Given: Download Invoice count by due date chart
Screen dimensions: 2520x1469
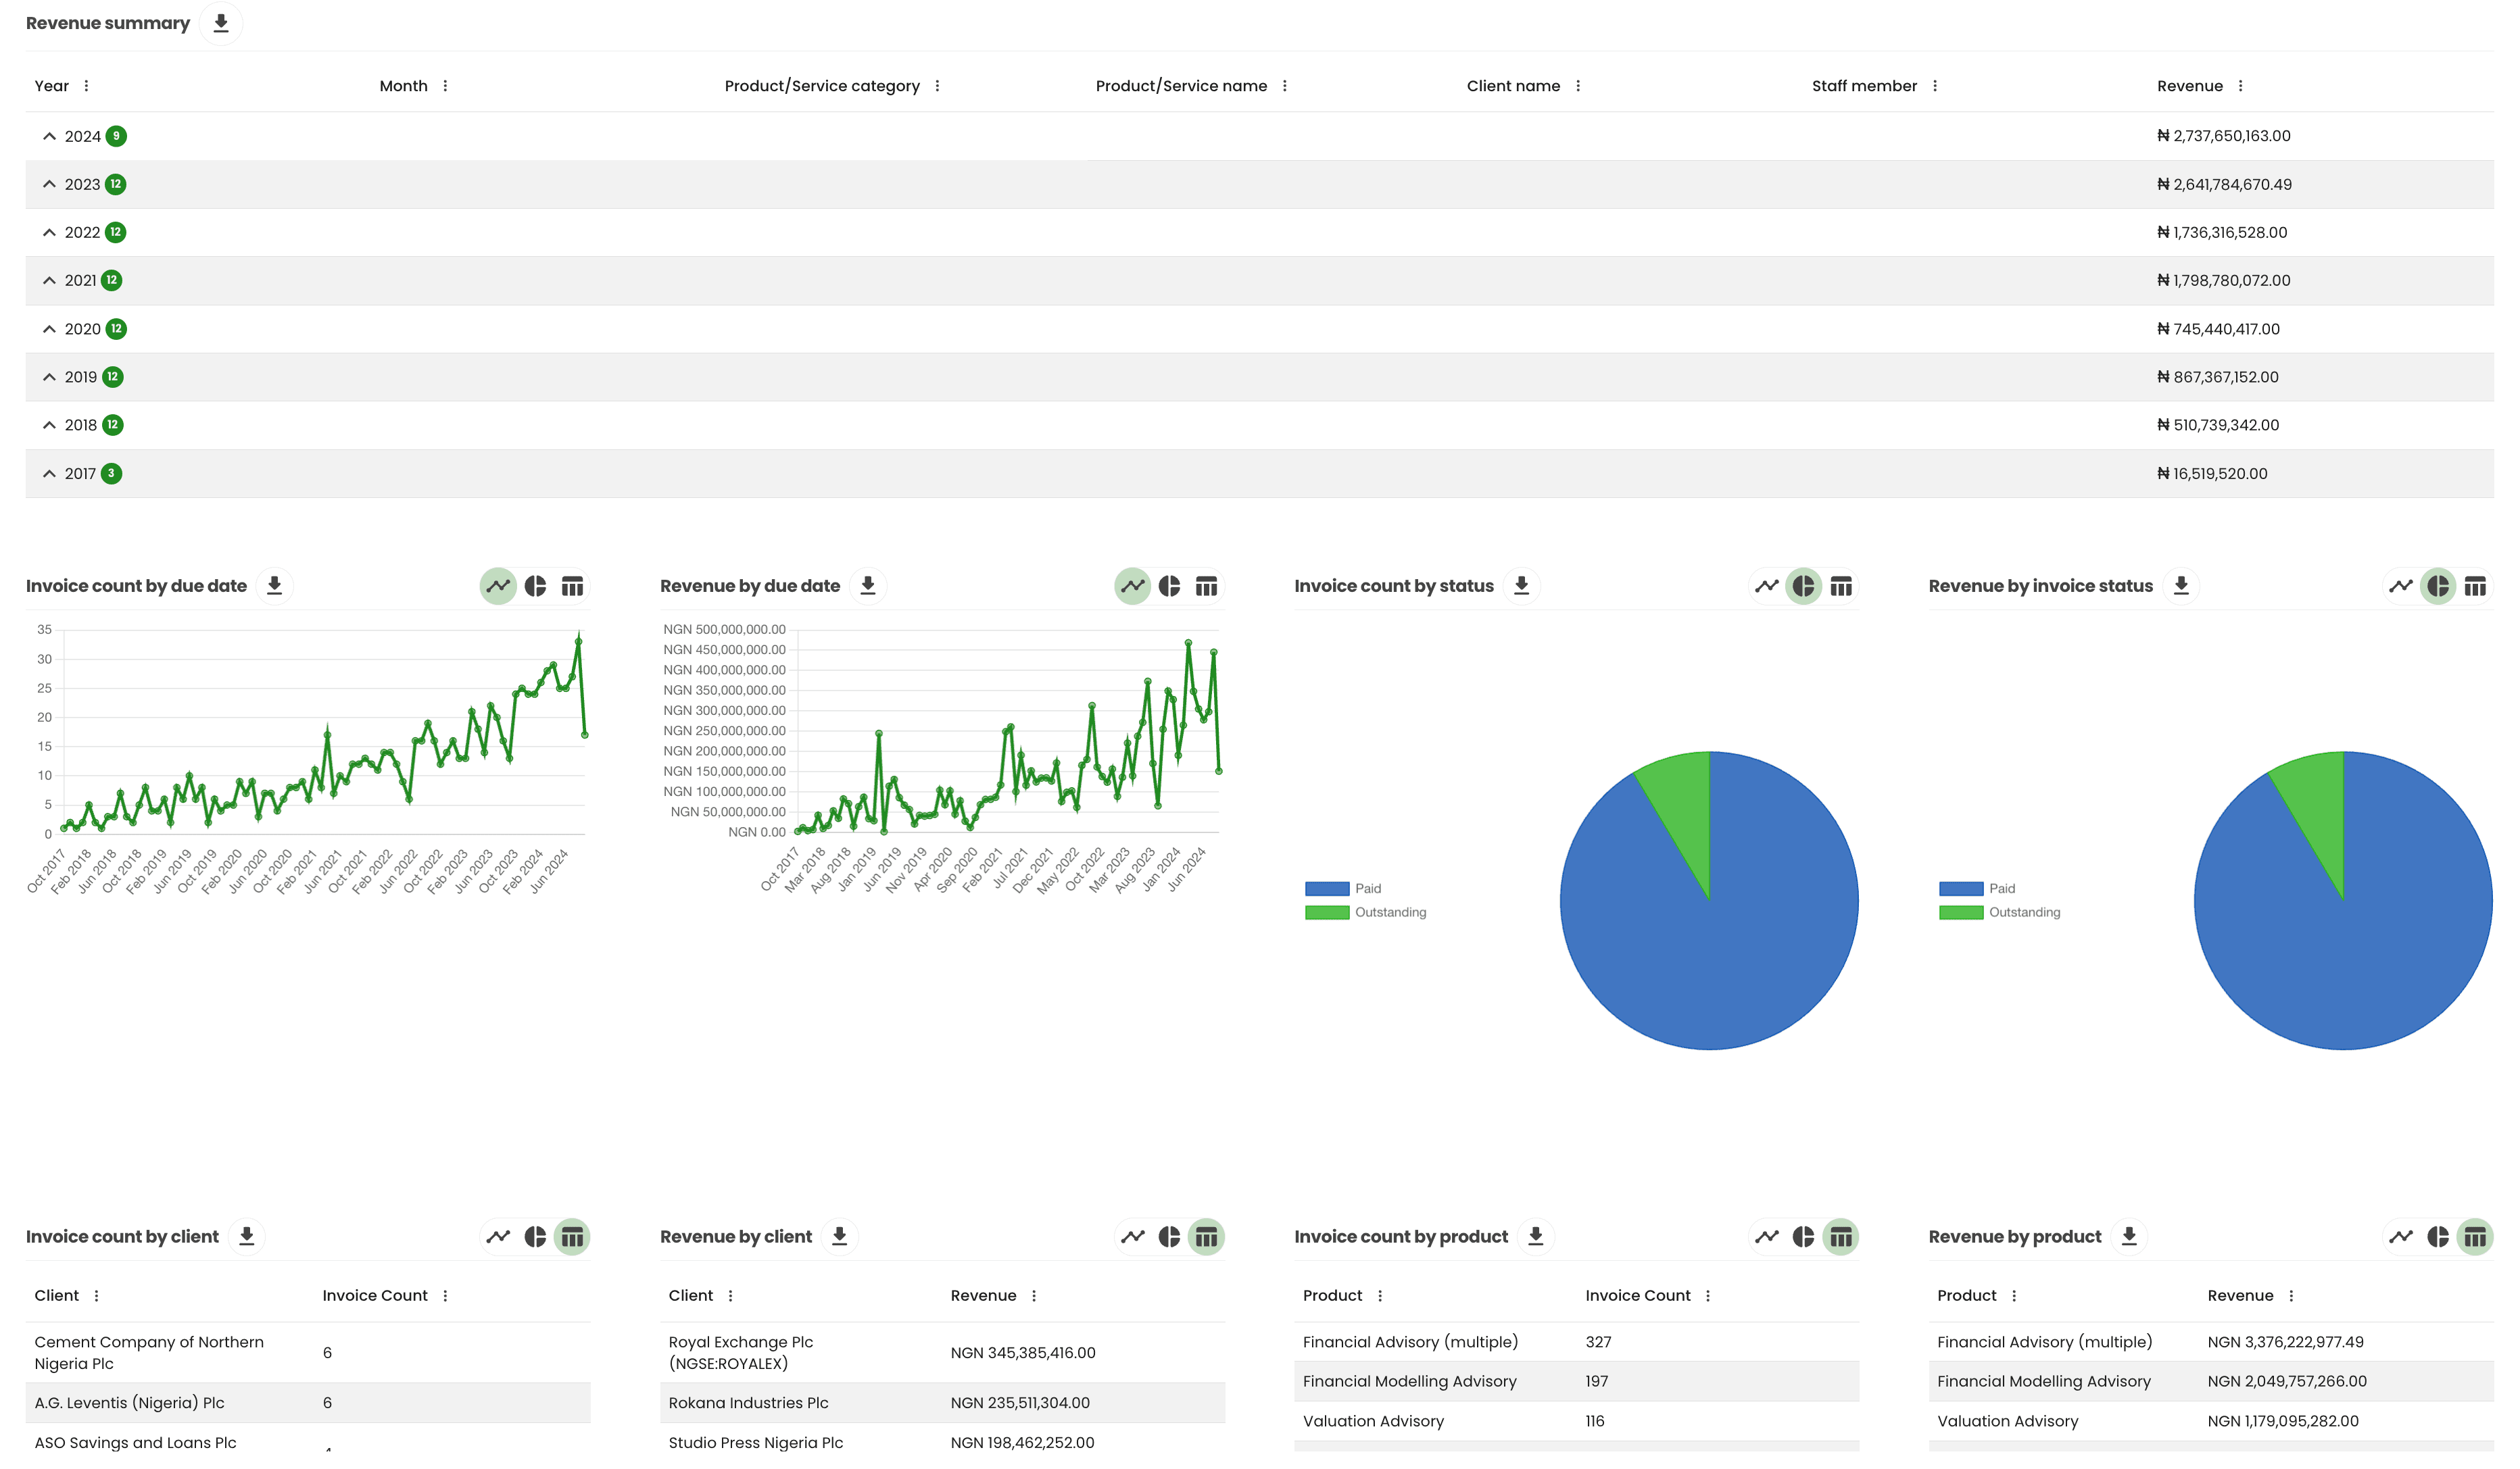Looking at the screenshot, I should (x=274, y=586).
